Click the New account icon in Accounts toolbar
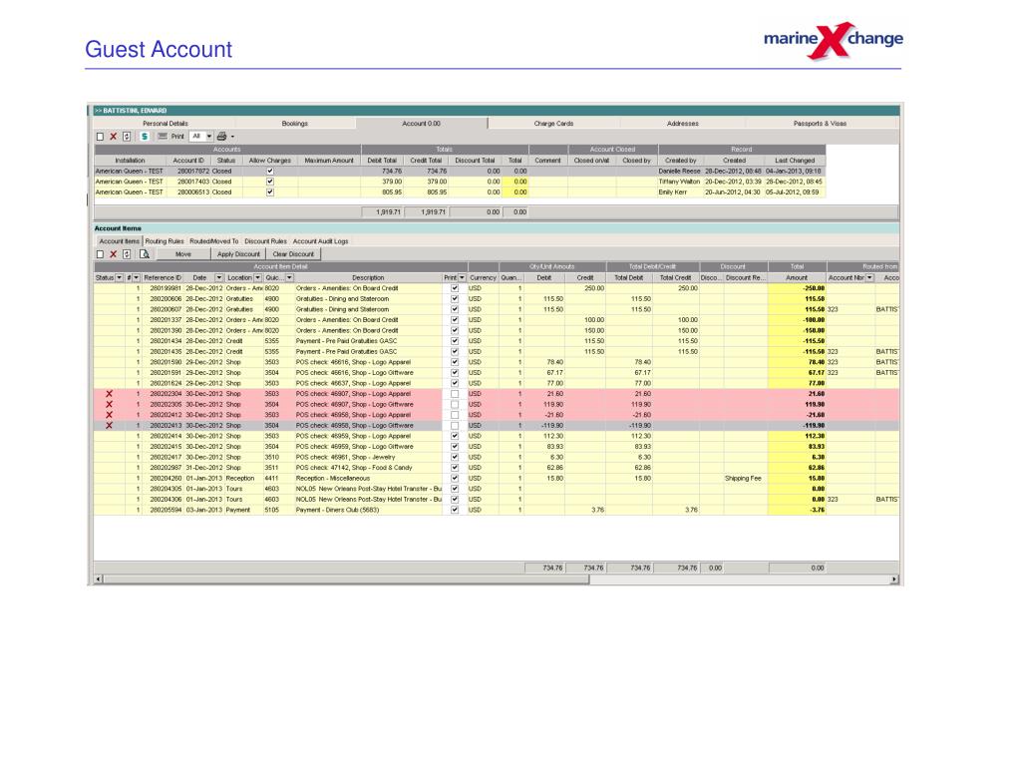Image resolution: width=1021 pixels, height=766 pixels. pos(100,137)
